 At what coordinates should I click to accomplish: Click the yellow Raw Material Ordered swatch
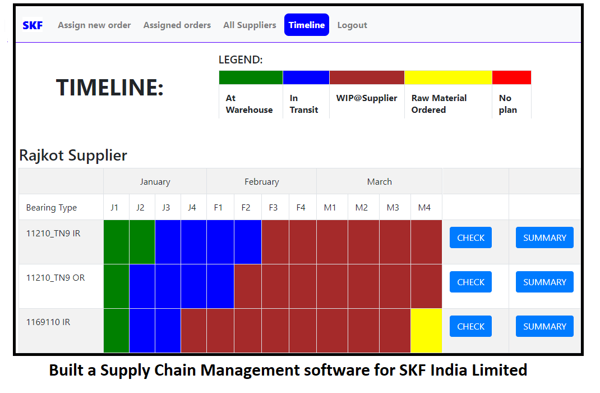point(448,77)
